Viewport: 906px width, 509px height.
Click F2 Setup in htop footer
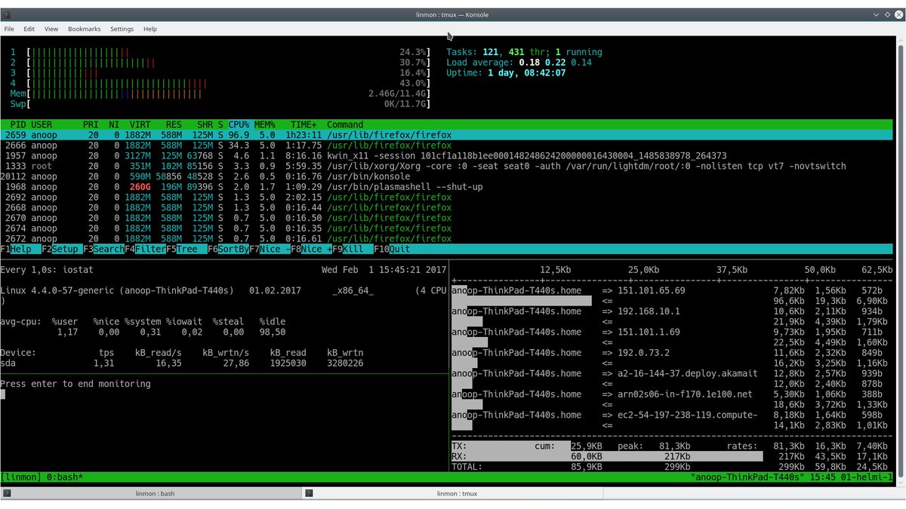(62, 250)
